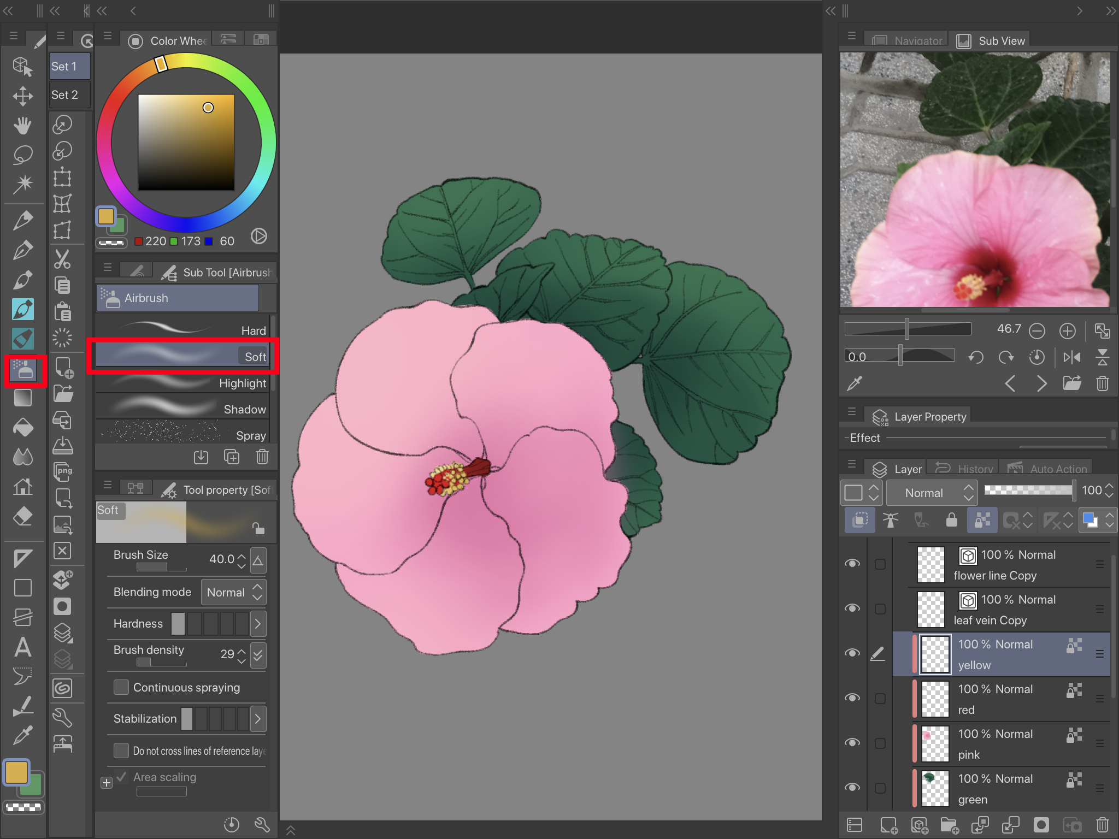Select the Move layer tool
The height and width of the screenshot is (839, 1119).
coord(22,96)
